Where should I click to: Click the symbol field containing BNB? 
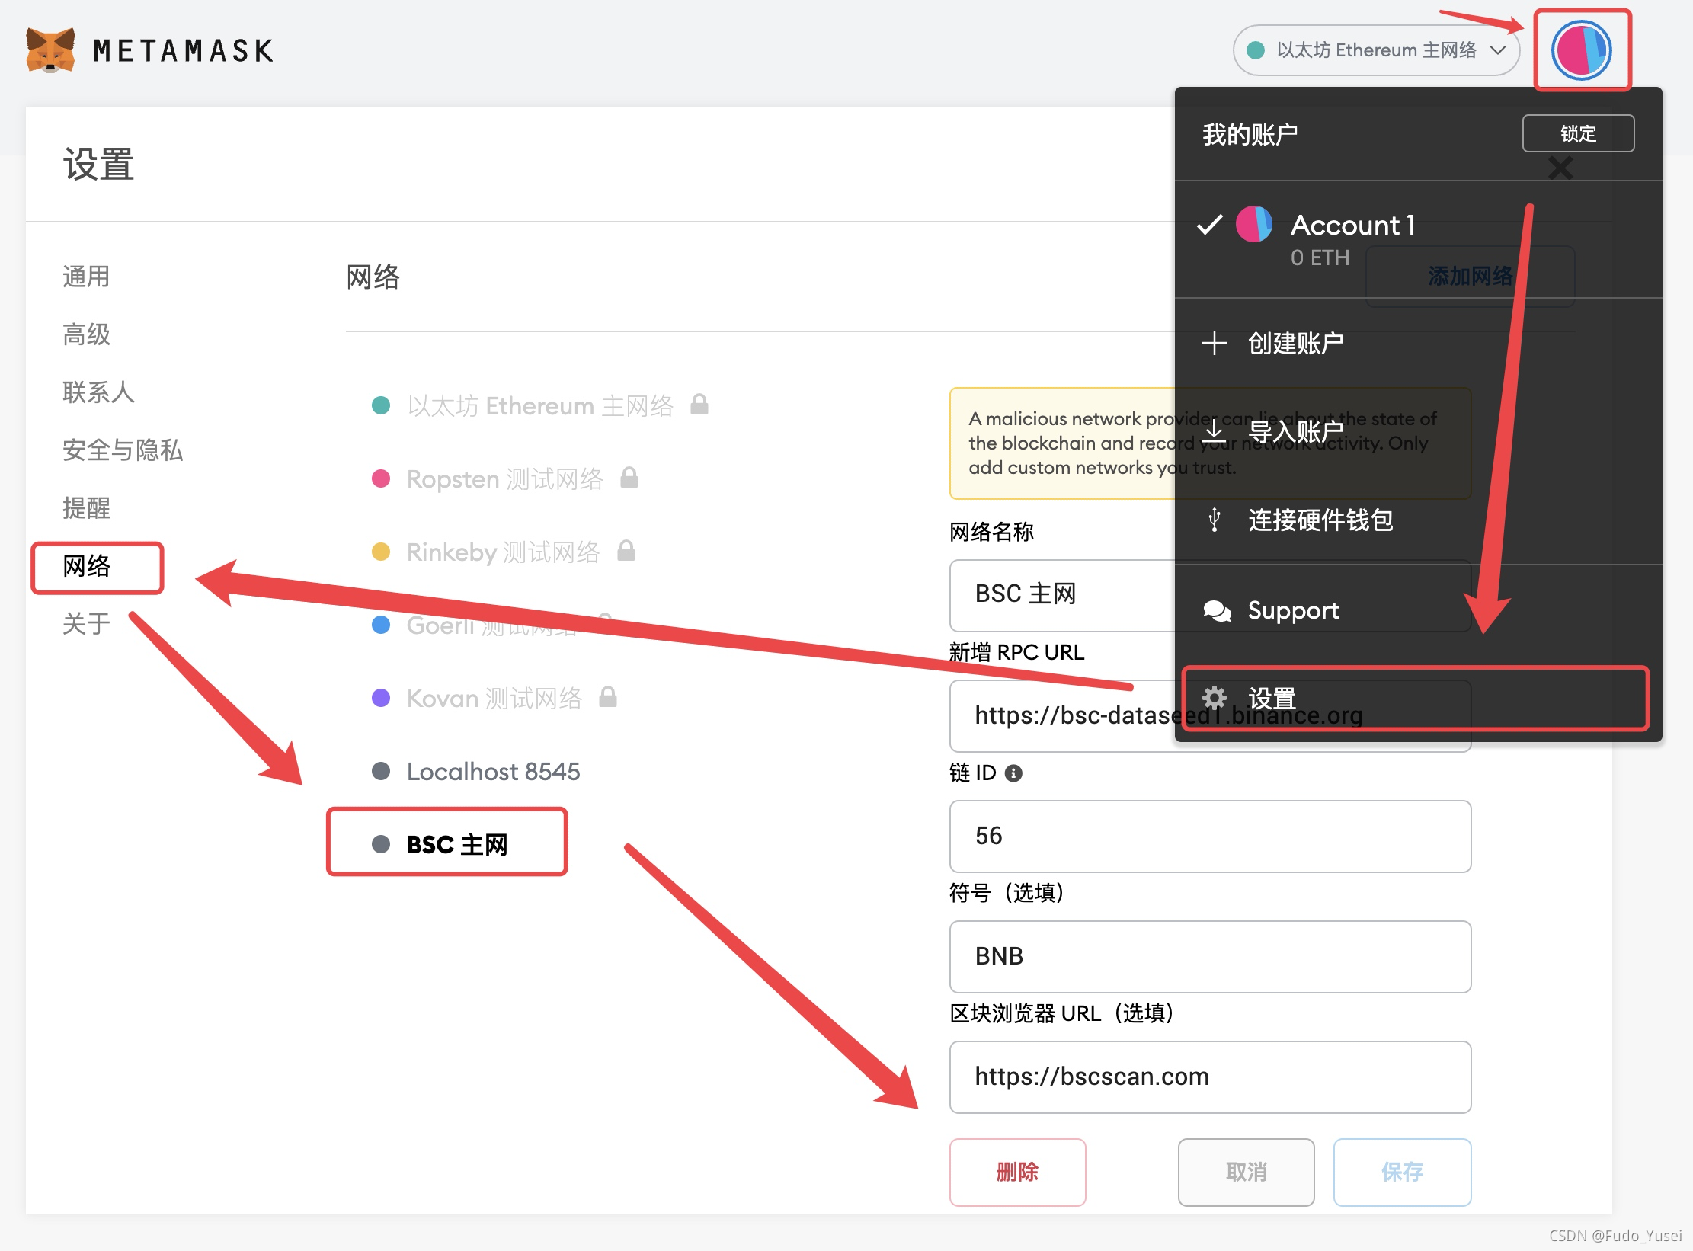[1210, 956]
